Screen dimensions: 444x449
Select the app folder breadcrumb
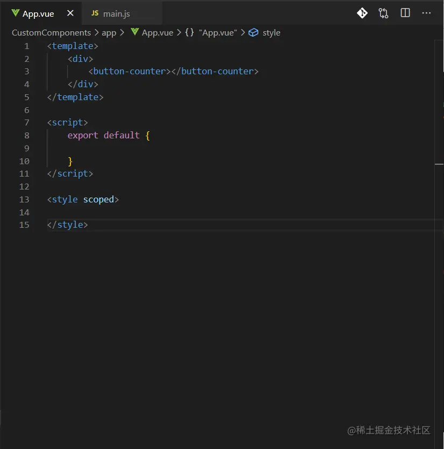109,33
